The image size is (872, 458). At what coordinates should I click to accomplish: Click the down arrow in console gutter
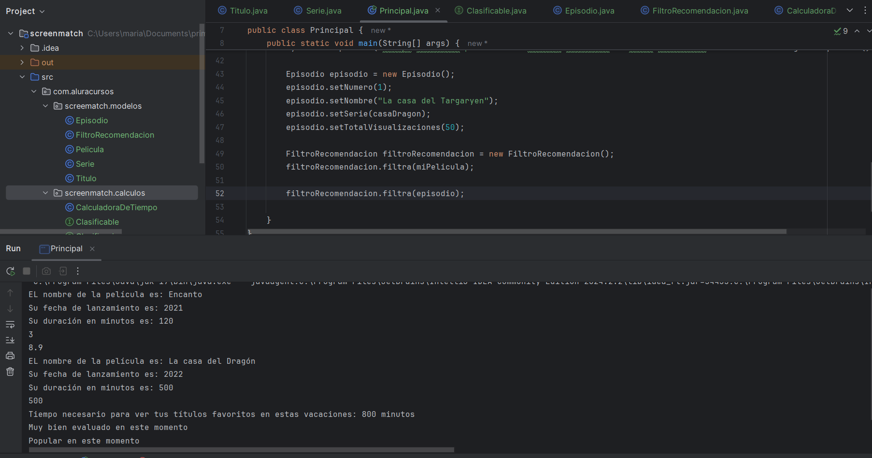coord(10,308)
